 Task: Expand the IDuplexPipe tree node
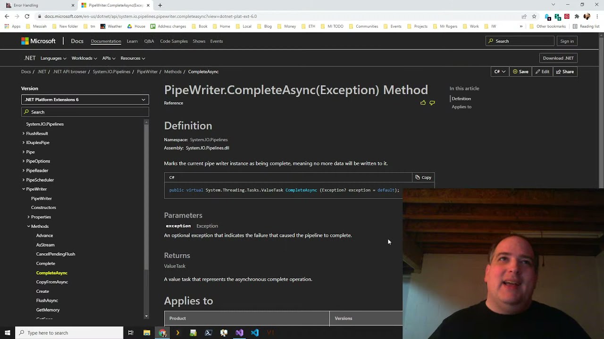[23, 143]
